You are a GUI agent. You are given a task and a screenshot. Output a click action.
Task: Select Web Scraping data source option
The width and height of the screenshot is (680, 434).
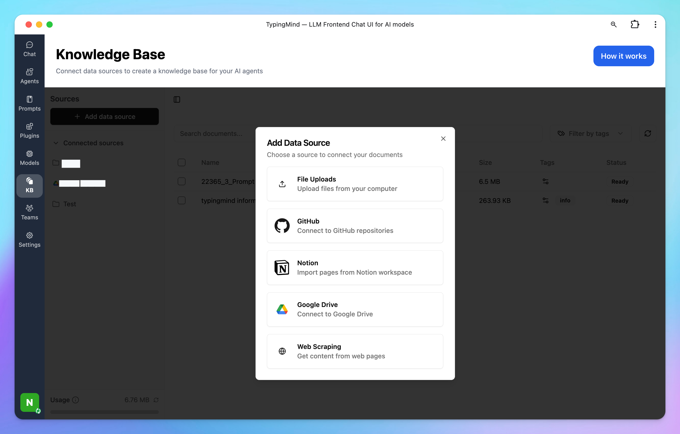tap(355, 351)
